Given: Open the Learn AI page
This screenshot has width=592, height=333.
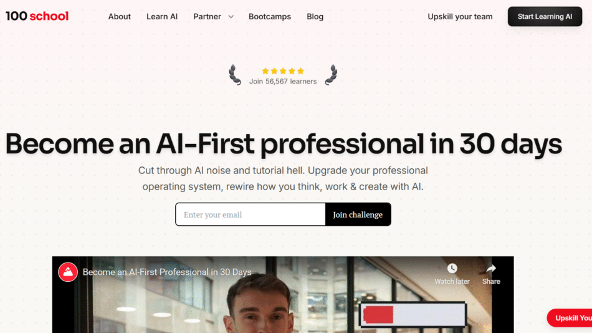Looking at the screenshot, I should click(x=162, y=17).
